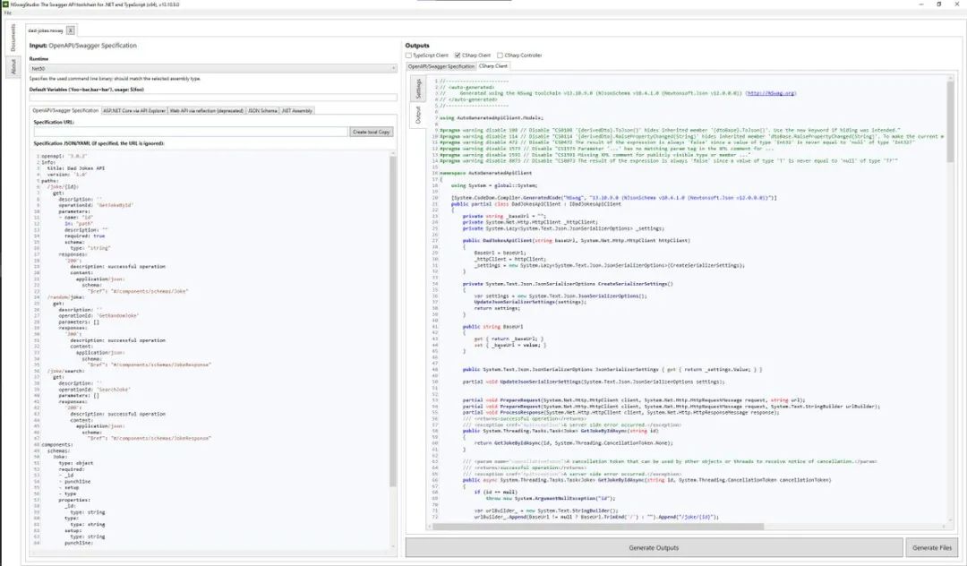The image size is (967, 566).
Task: Open the .NET Assembly input tab
Action: [297, 110]
